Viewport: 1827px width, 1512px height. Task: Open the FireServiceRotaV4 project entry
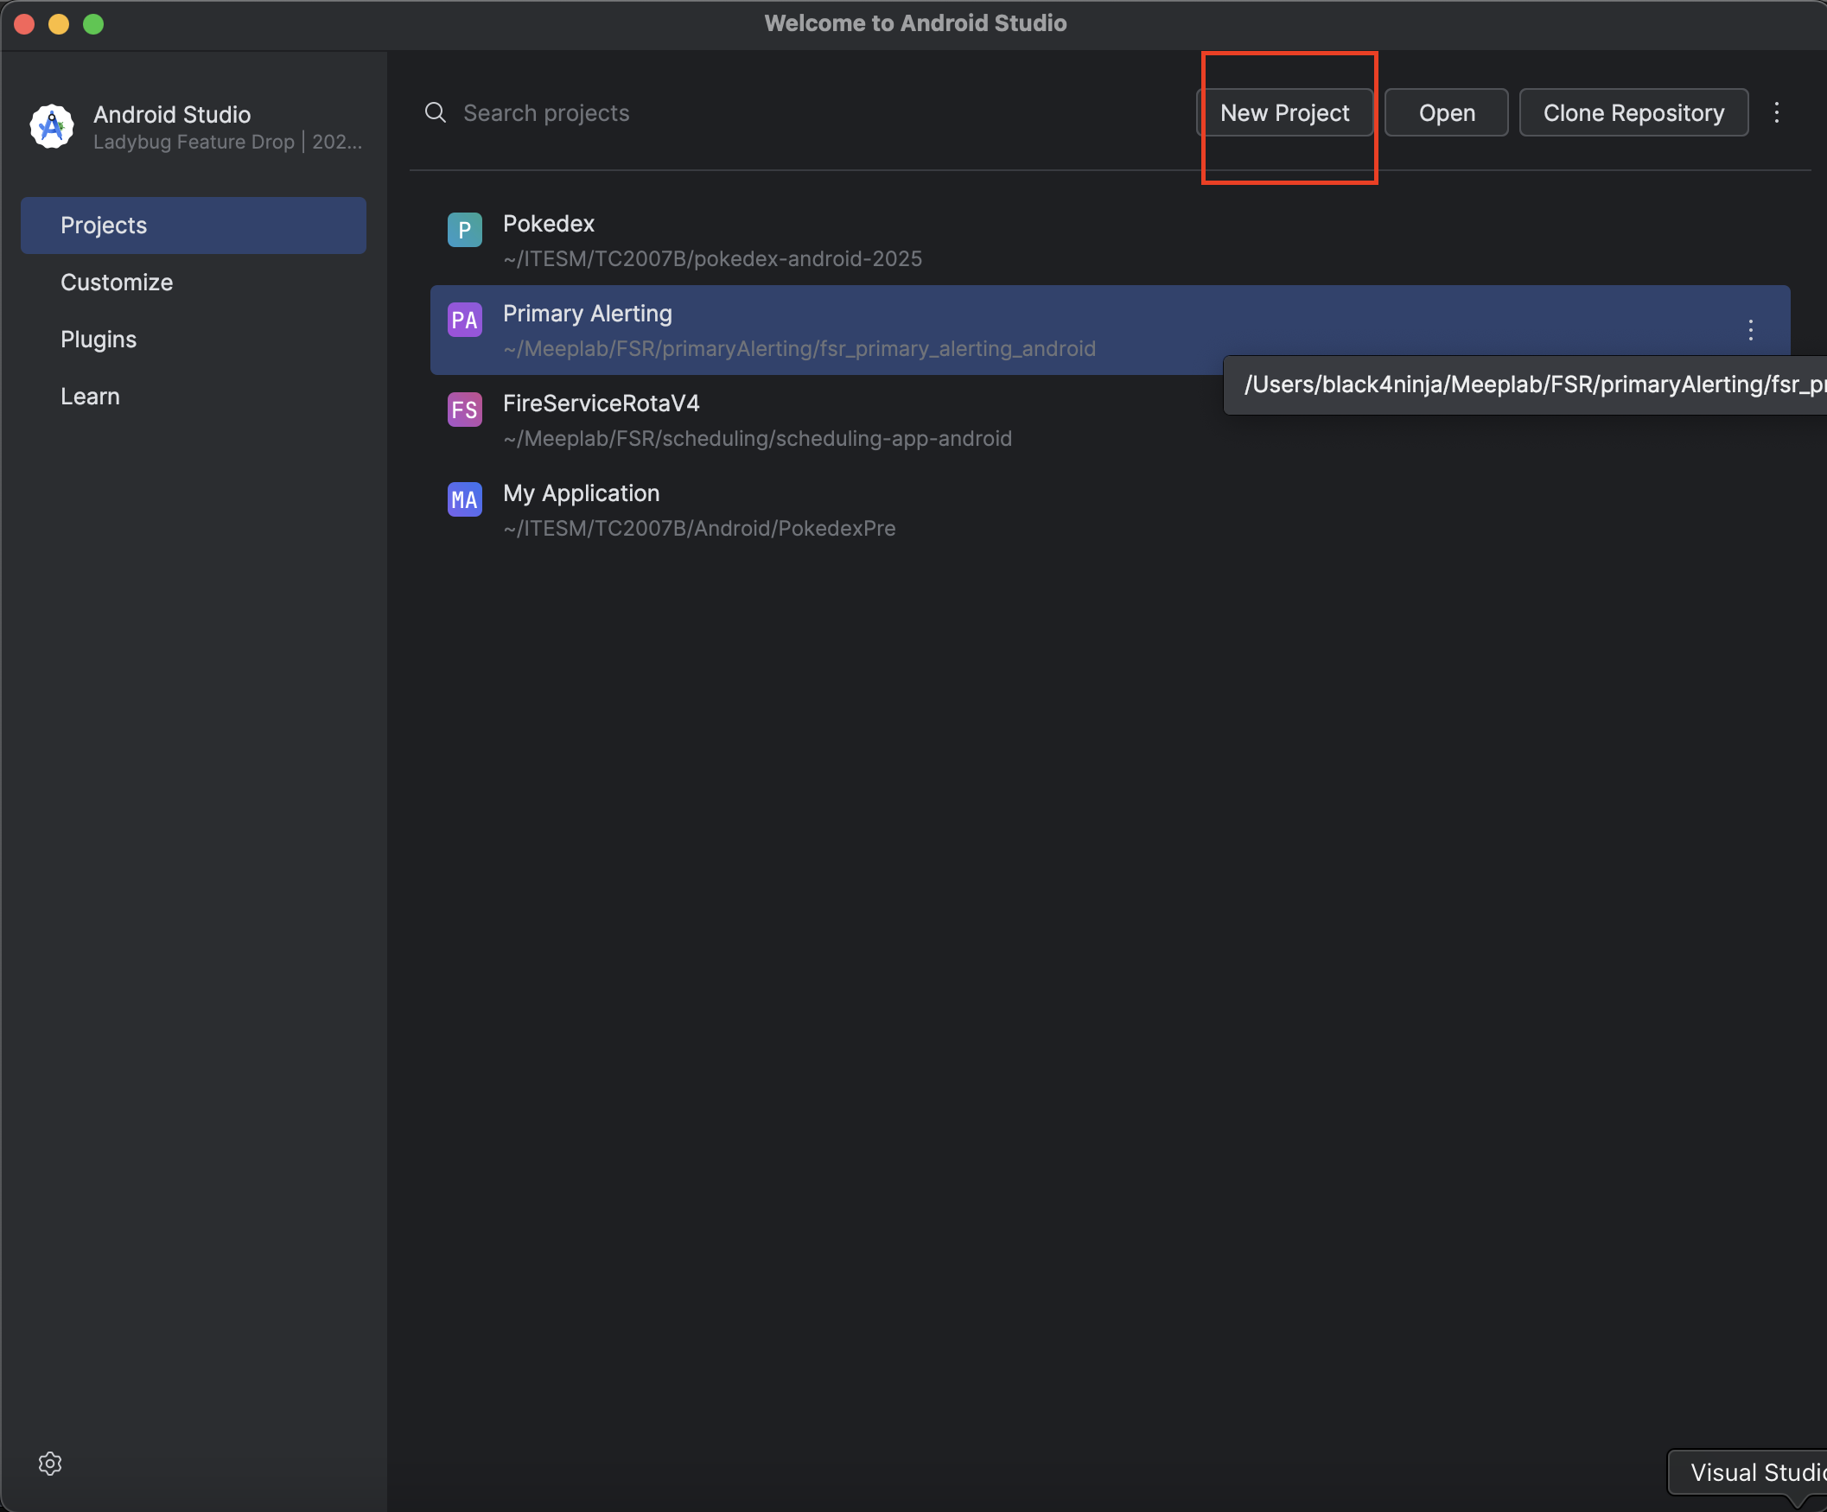pos(757,420)
